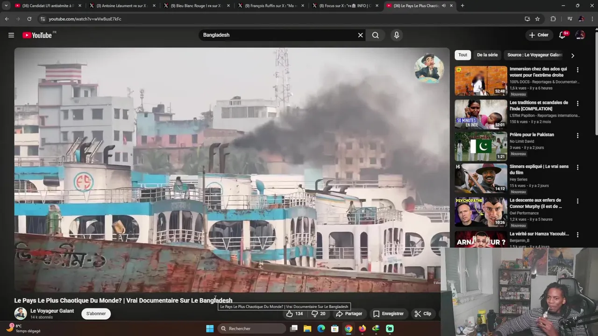The height and width of the screenshot is (336, 598).
Task: Open the channel watermark avatar in the video
Action: click(429, 69)
